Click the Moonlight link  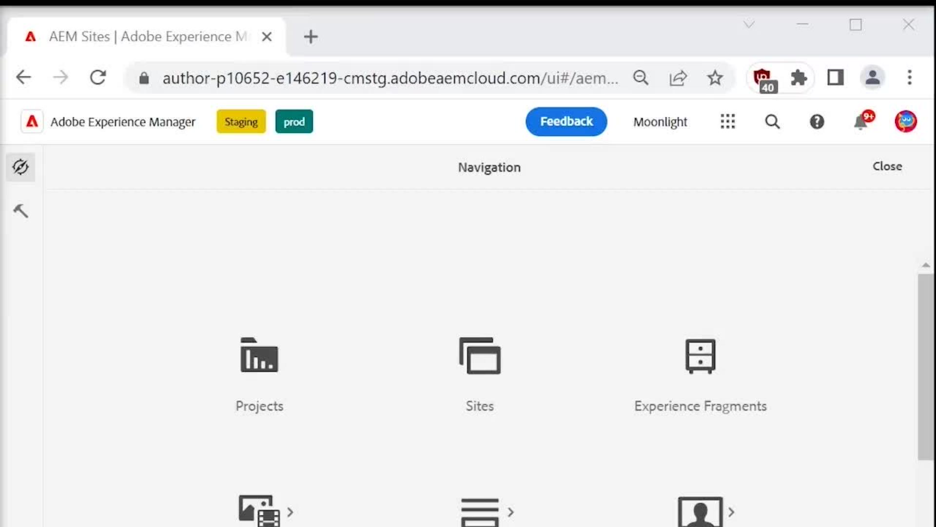point(660,122)
